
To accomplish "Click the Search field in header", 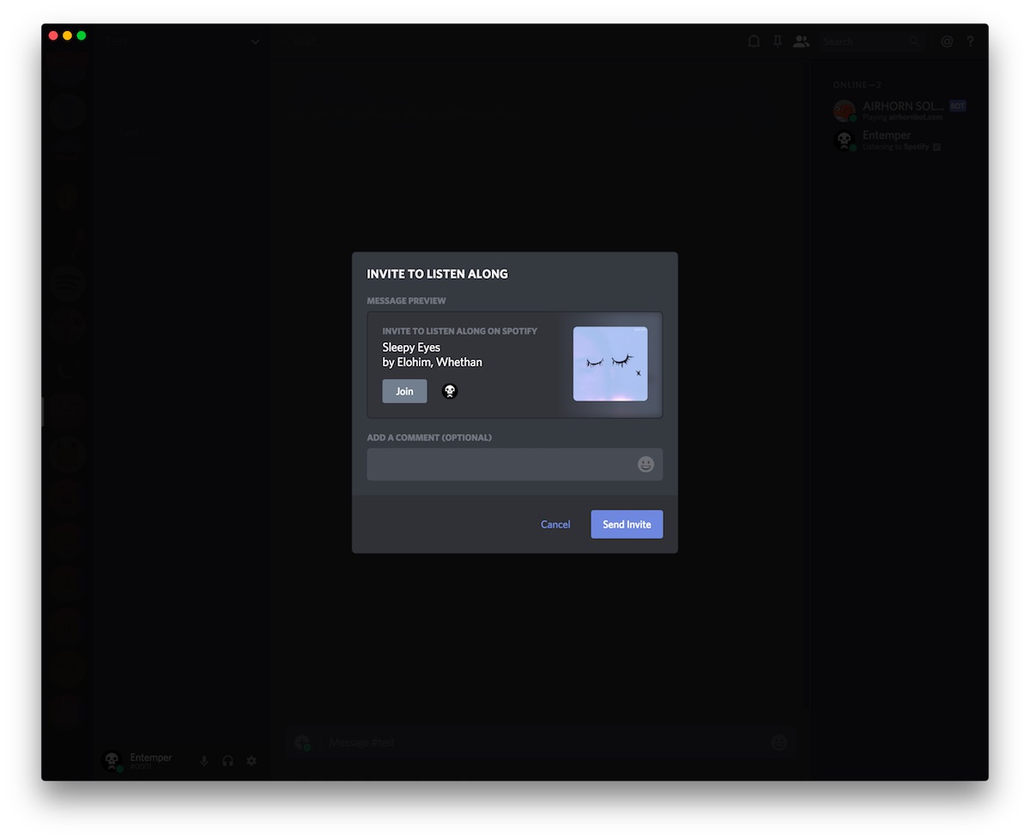I will coord(872,41).
